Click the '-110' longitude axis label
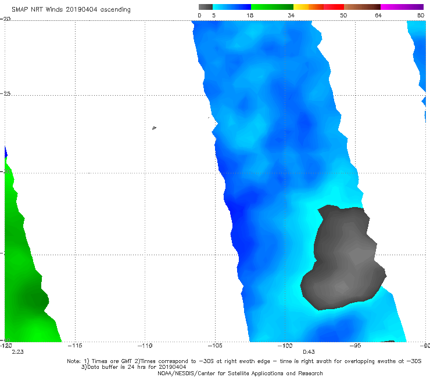 [145, 346]
